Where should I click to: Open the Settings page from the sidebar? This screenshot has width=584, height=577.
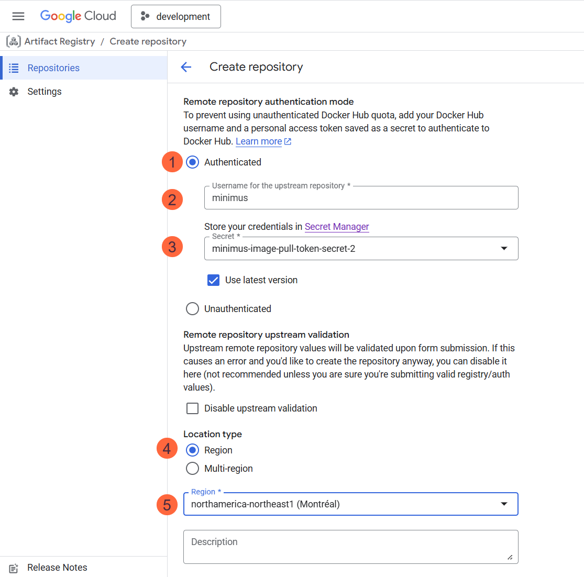coord(45,91)
